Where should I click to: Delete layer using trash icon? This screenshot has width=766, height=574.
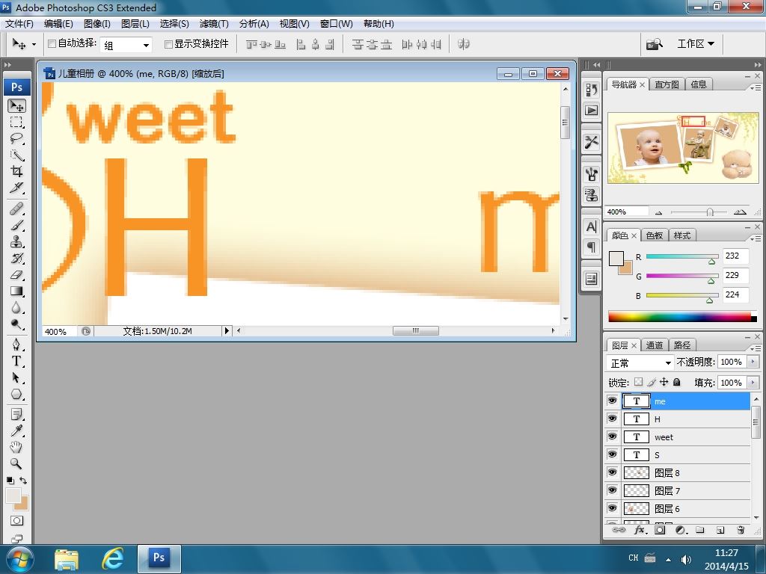741,530
